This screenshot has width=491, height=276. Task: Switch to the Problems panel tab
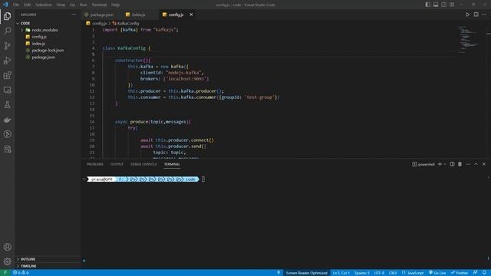(95, 164)
